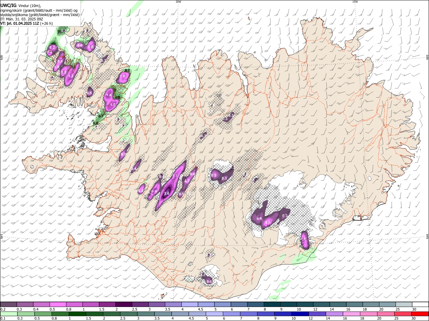Click white upper legend swatch after 30
The image size is (429, 321).
[420, 304]
